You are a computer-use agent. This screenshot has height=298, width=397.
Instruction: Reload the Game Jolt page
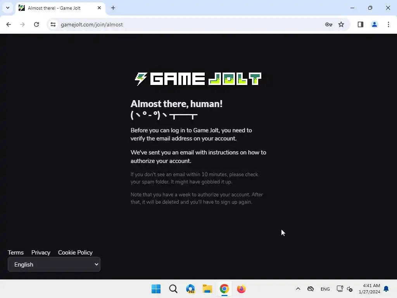[36, 24]
